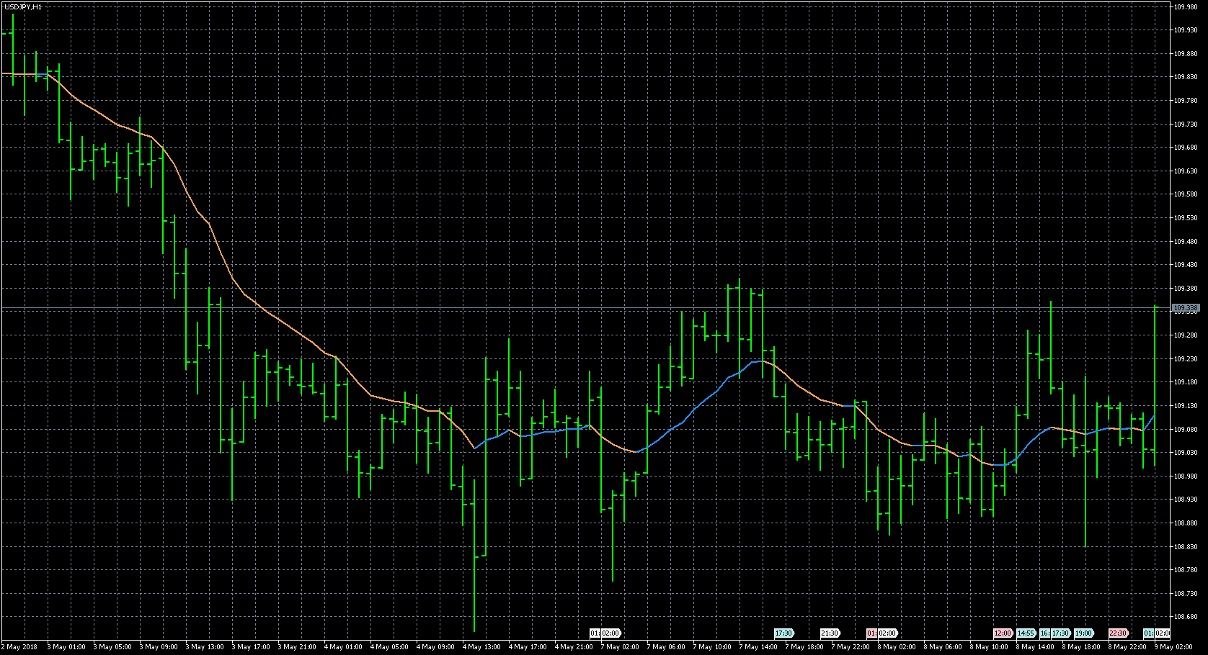
Task: Click the cyan 19:00 event marker
Action: tap(1083, 633)
